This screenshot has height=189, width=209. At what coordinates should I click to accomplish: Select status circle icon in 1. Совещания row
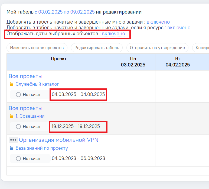[x=18, y=127]
